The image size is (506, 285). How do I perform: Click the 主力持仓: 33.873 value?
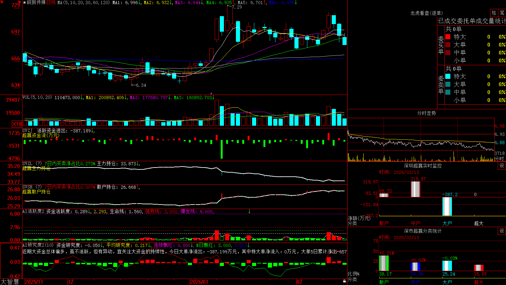pos(116,164)
